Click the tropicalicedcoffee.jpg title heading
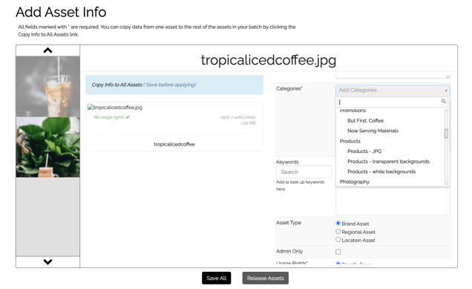This screenshot has width=472, height=289. 269,60
